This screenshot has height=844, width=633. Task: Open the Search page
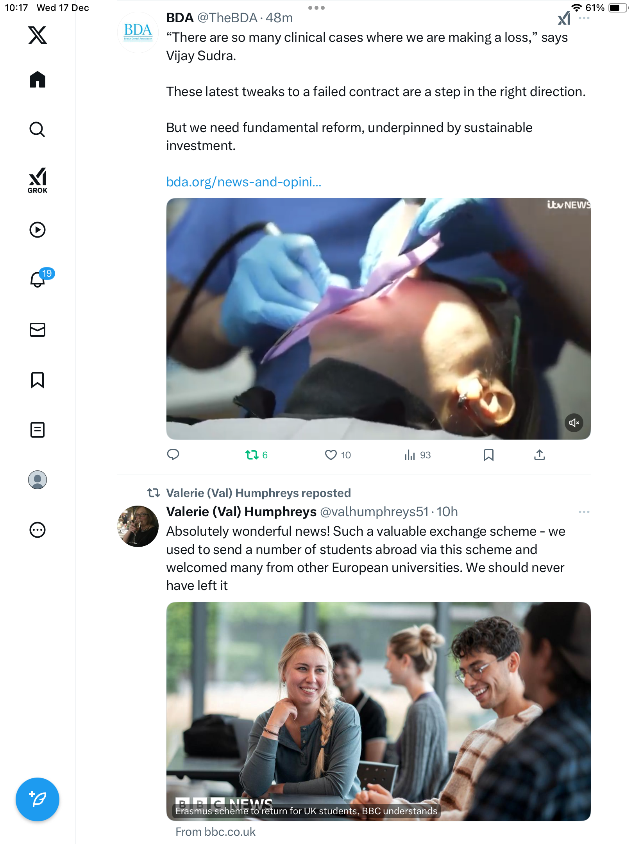click(x=38, y=129)
